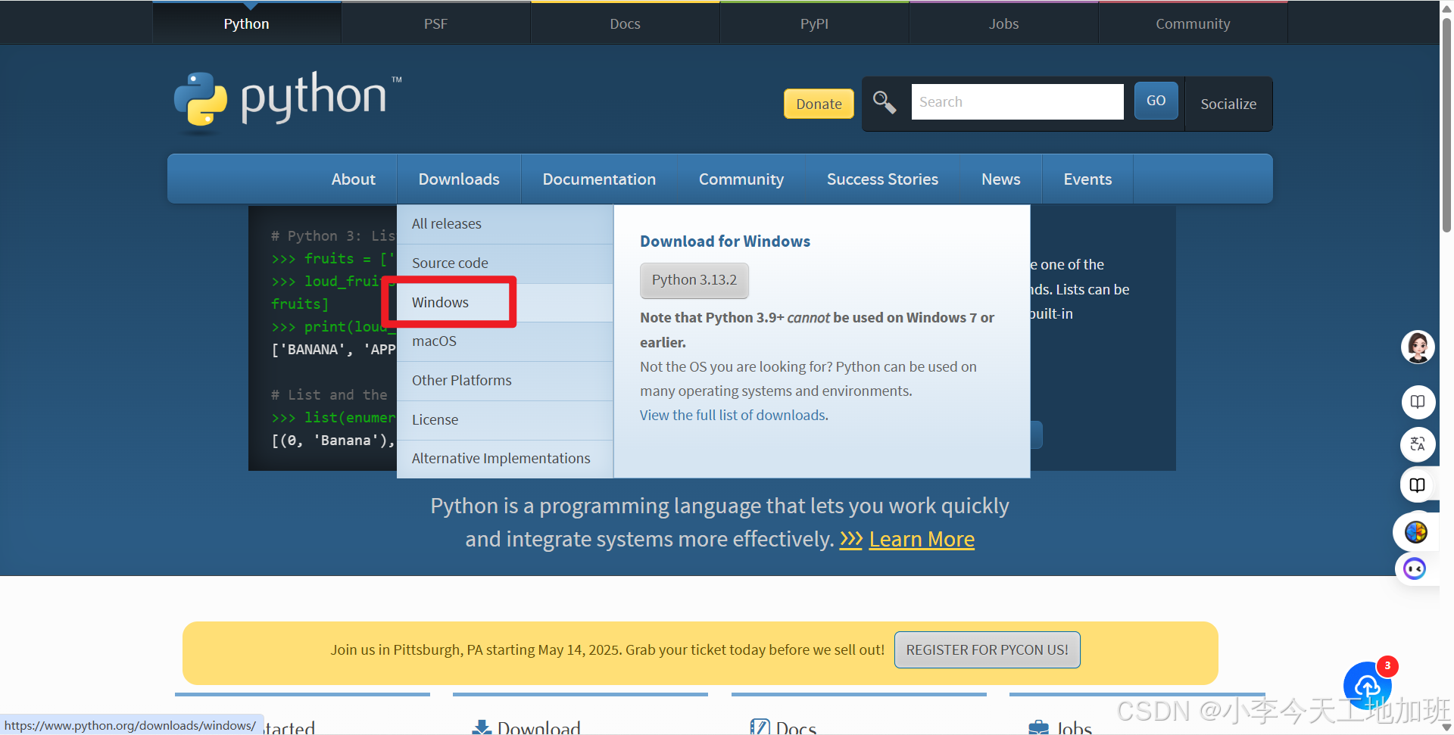Select All releases in Downloads menu

505,224
